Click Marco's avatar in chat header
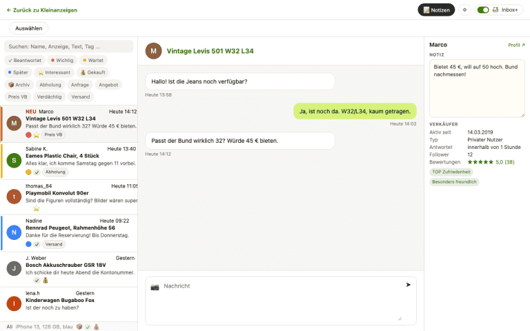 point(153,51)
